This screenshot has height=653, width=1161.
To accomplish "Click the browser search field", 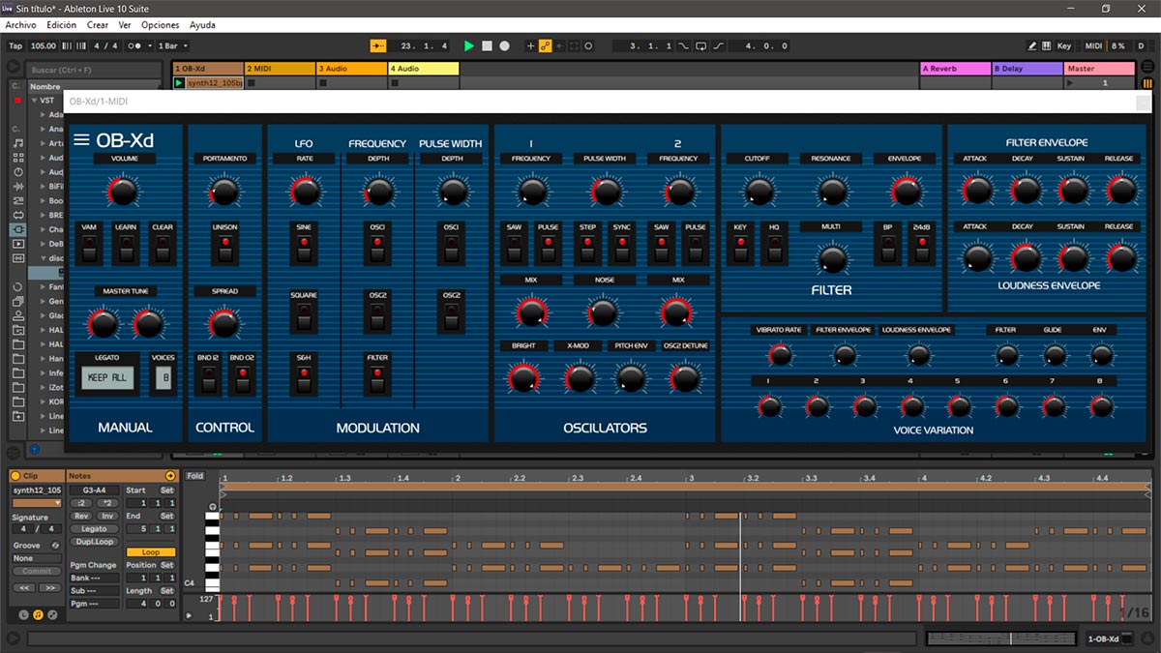I will pyautogui.click(x=94, y=70).
